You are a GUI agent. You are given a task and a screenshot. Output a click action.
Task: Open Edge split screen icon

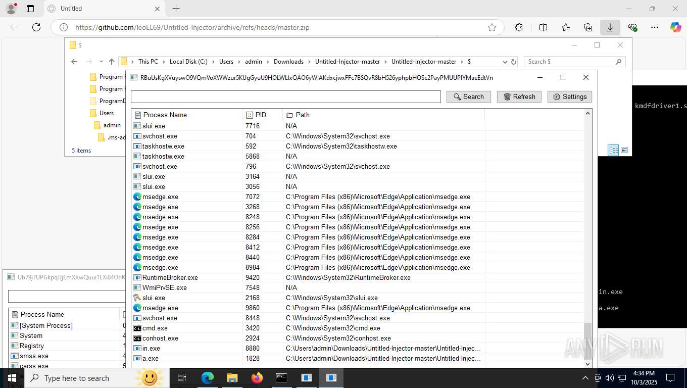[544, 27]
